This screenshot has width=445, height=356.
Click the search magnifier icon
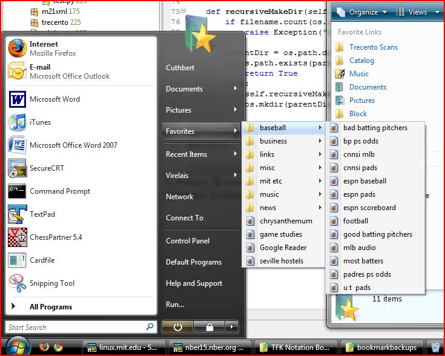coord(150,326)
